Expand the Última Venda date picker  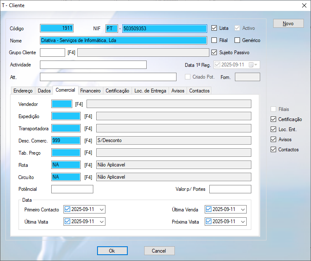[242, 209]
